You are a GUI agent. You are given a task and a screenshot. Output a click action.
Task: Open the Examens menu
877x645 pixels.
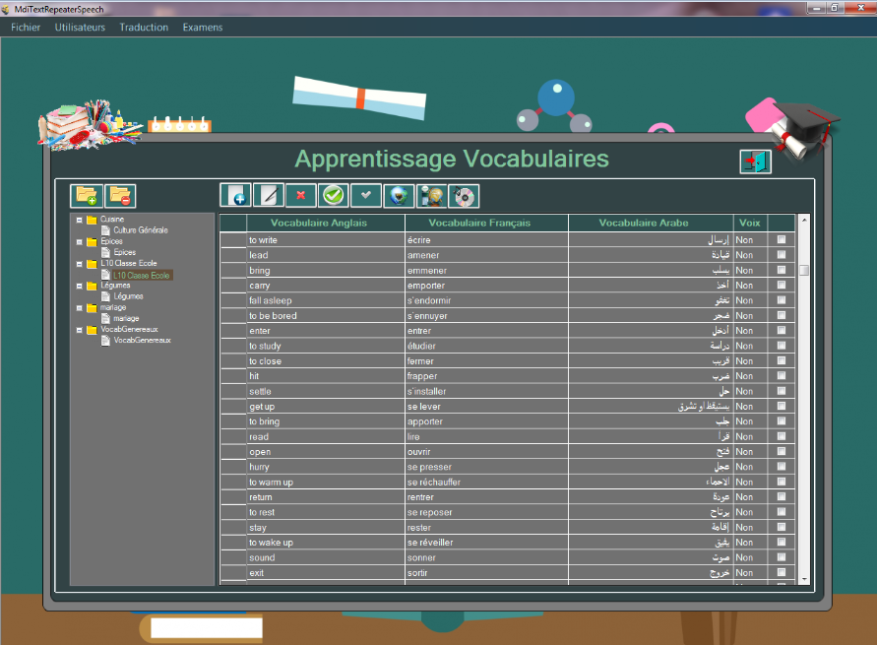point(202,28)
